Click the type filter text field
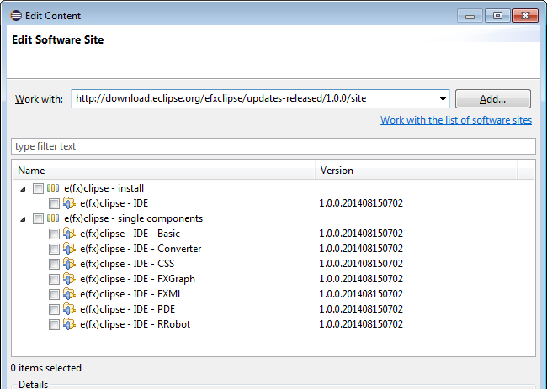 tap(273, 146)
